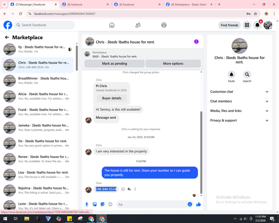This screenshot has width=279, height=223.
Task: Open Chrome three-dot menu
Action: (274, 13)
